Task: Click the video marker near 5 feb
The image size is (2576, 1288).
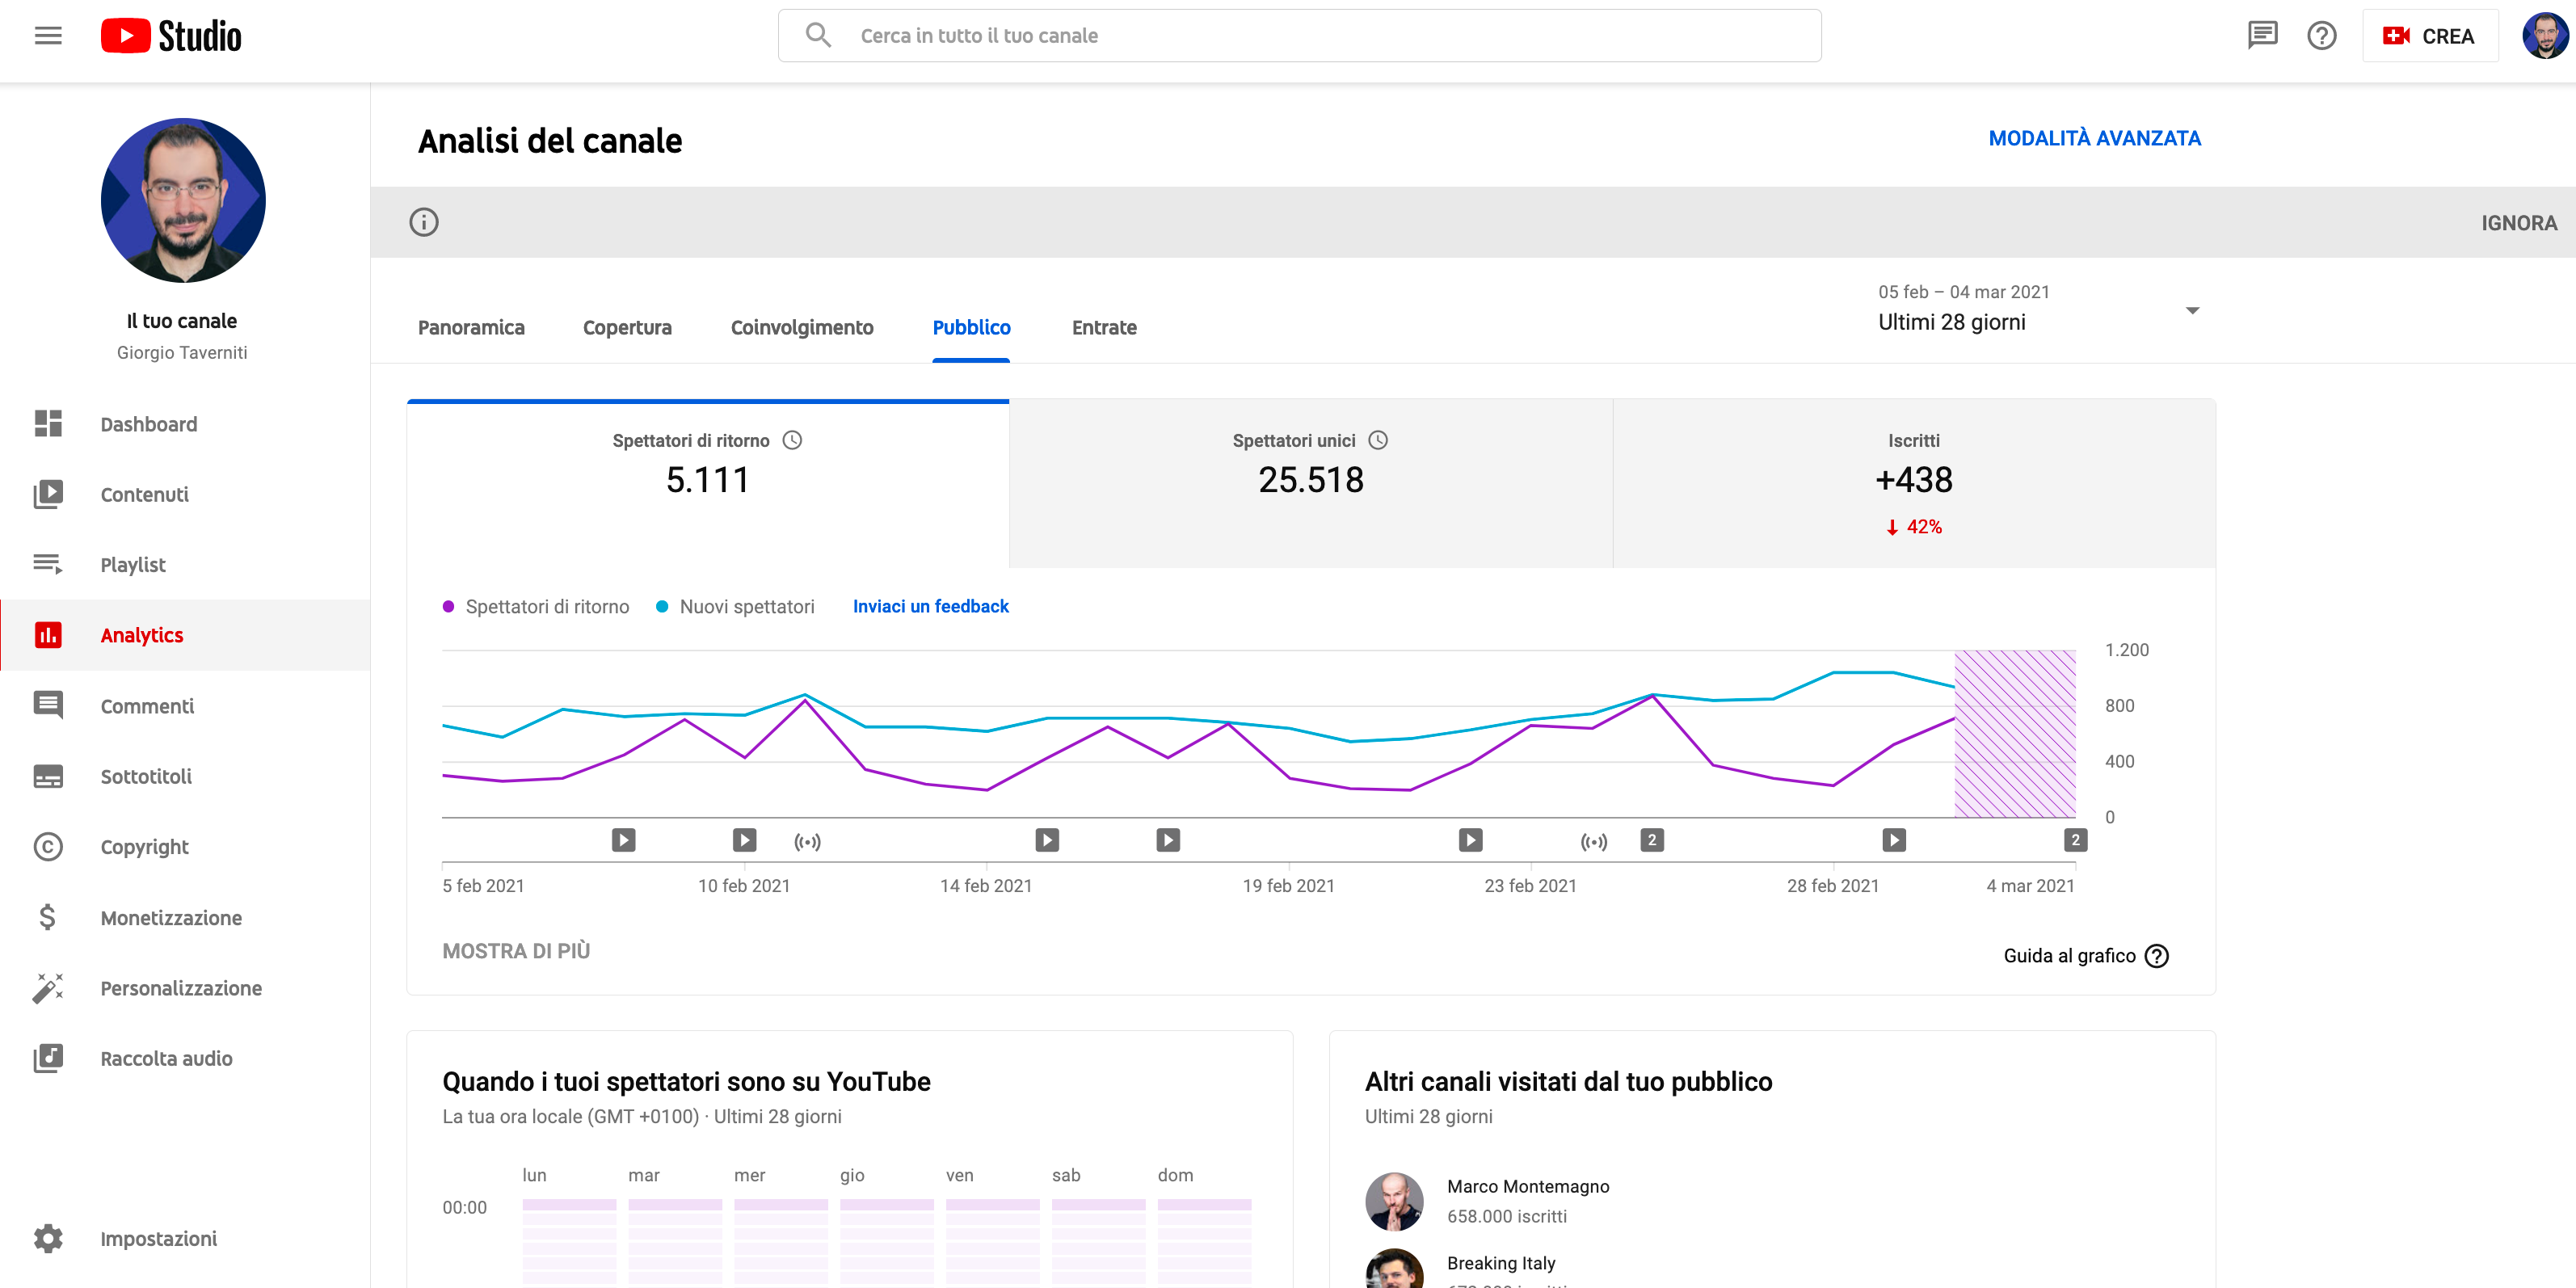Action: [623, 840]
